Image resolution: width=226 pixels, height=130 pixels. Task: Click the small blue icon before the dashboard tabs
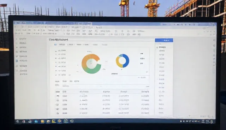tap(55, 45)
